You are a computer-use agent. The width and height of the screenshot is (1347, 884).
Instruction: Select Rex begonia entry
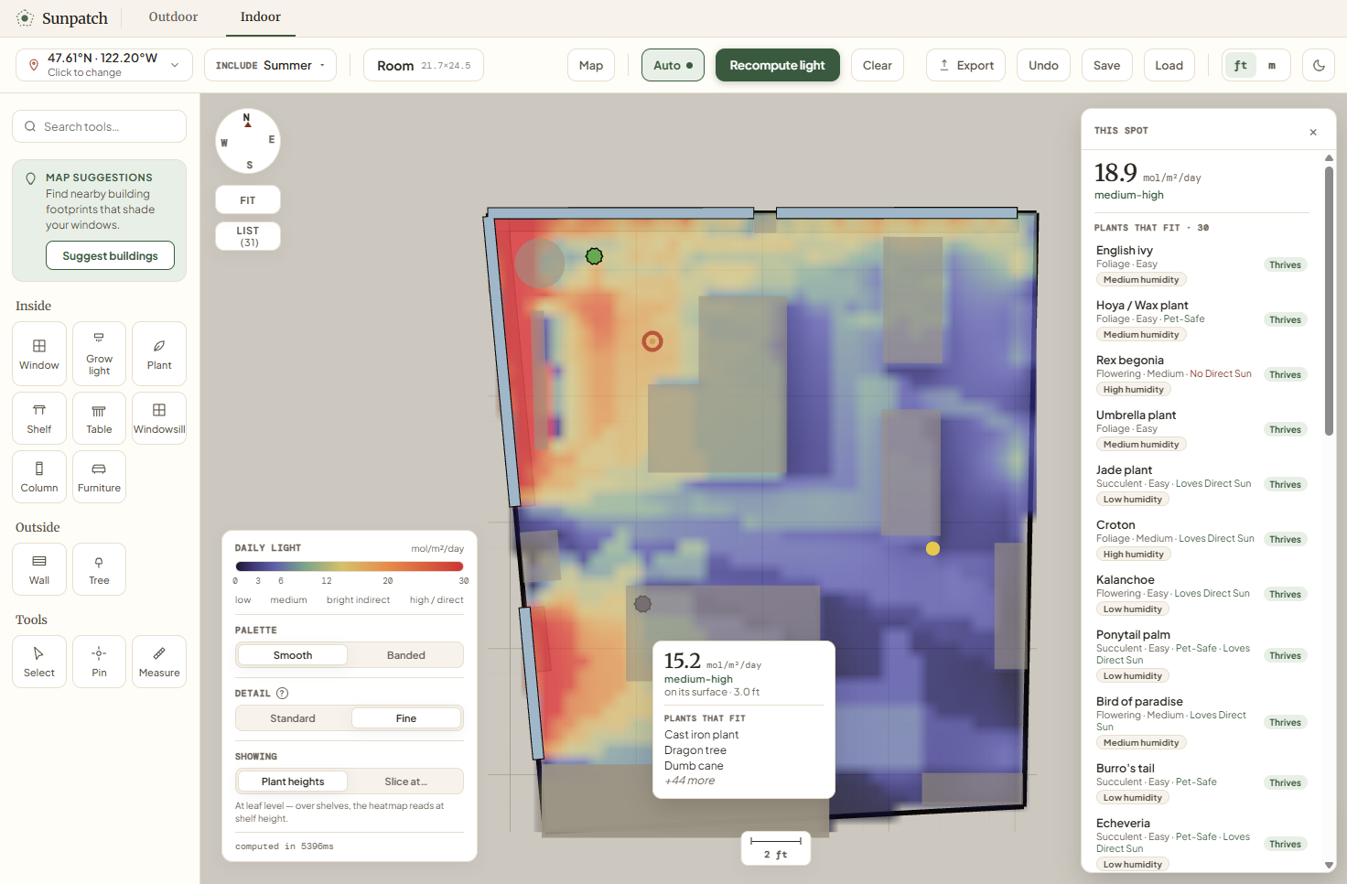[x=1202, y=375]
